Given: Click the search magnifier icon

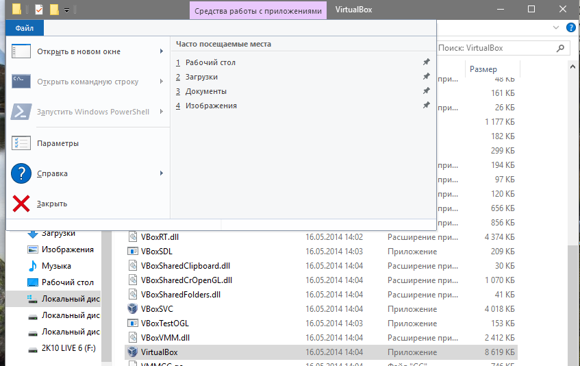Looking at the screenshot, I should click(561, 48).
